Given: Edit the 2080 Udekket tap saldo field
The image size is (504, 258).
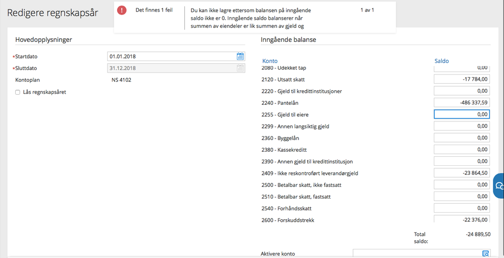Looking at the screenshot, I should click(x=462, y=69).
